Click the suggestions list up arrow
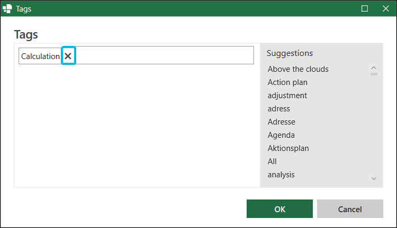The width and height of the screenshot is (397, 228). coord(374,68)
